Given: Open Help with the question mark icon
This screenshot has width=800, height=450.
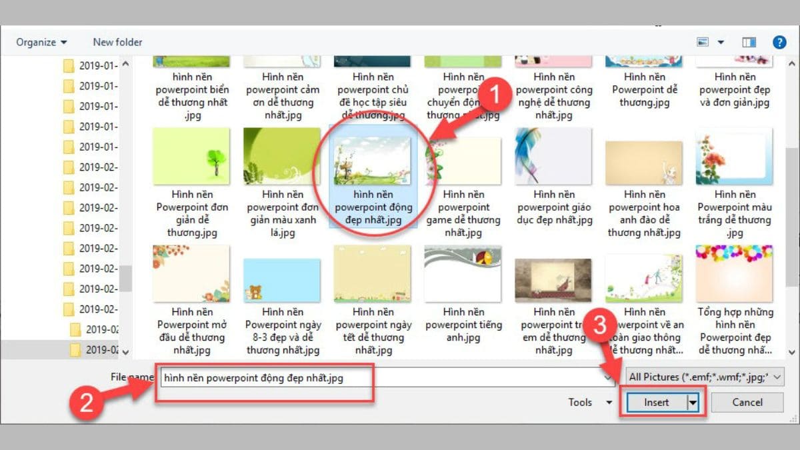Looking at the screenshot, I should pyautogui.click(x=779, y=42).
